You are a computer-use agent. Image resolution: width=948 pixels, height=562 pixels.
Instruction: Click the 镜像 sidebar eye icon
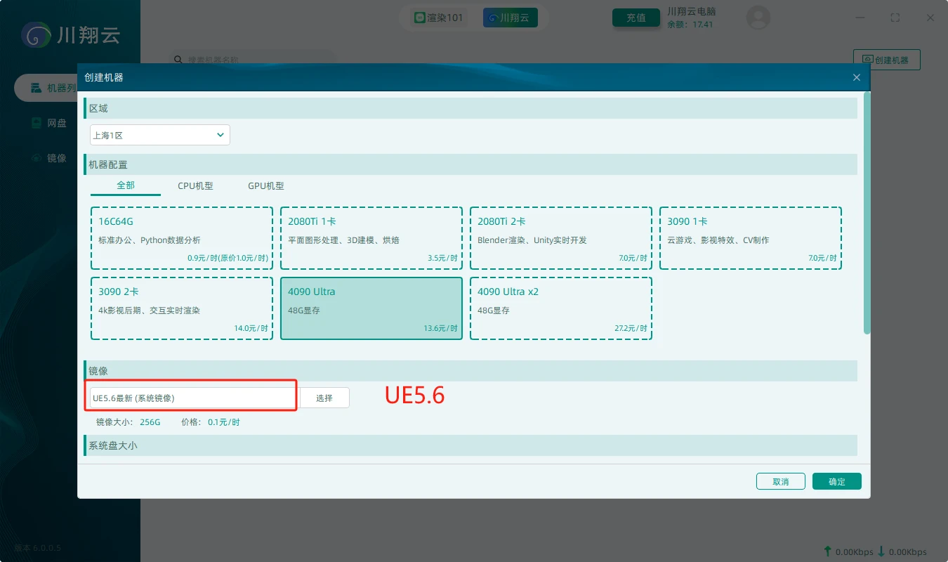37,158
